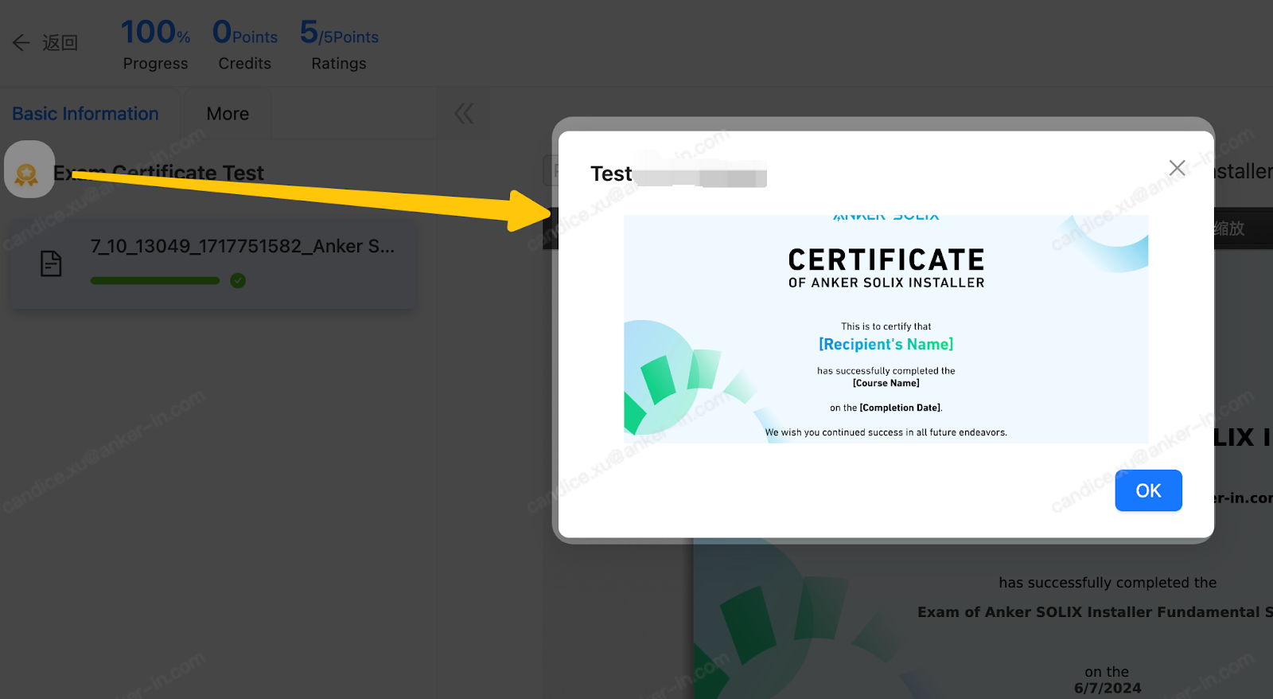Click the certificate medal badge icon
The height and width of the screenshot is (699, 1273).
pyautogui.click(x=28, y=171)
